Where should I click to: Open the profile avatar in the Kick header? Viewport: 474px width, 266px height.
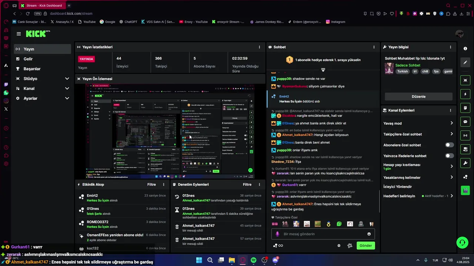pyautogui.click(x=459, y=34)
